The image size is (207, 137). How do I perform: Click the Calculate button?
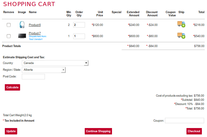(x=13, y=87)
